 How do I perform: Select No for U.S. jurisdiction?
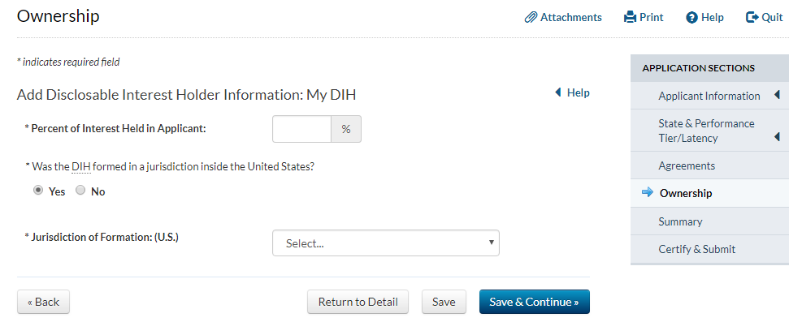tap(80, 191)
